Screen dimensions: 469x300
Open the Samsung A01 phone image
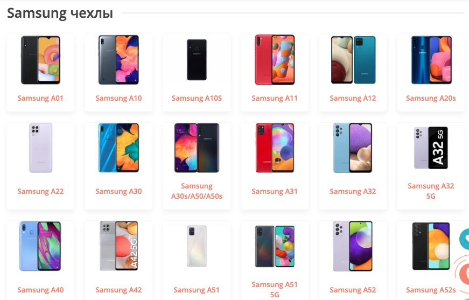click(x=40, y=60)
